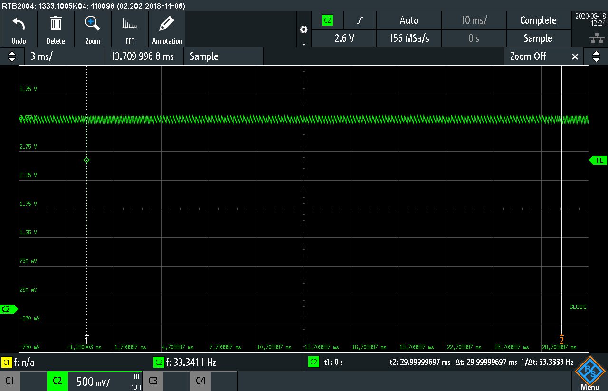Select the C2 ground level marker
This screenshot has width=608, height=391.
pos(9,309)
